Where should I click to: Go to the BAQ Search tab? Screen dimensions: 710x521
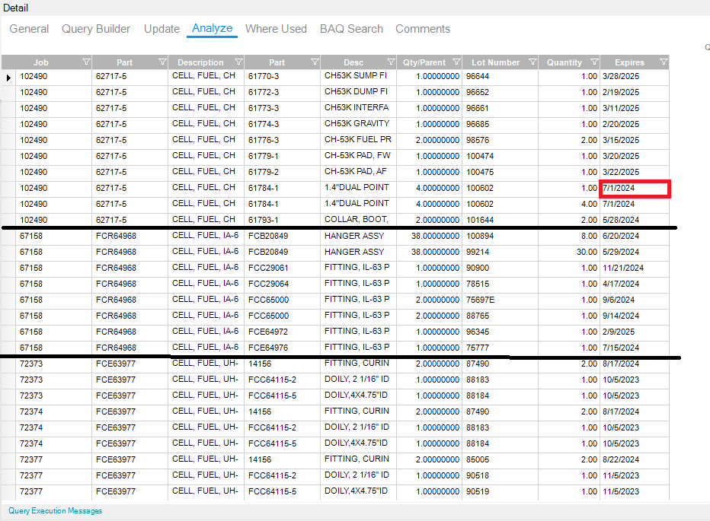(351, 29)
